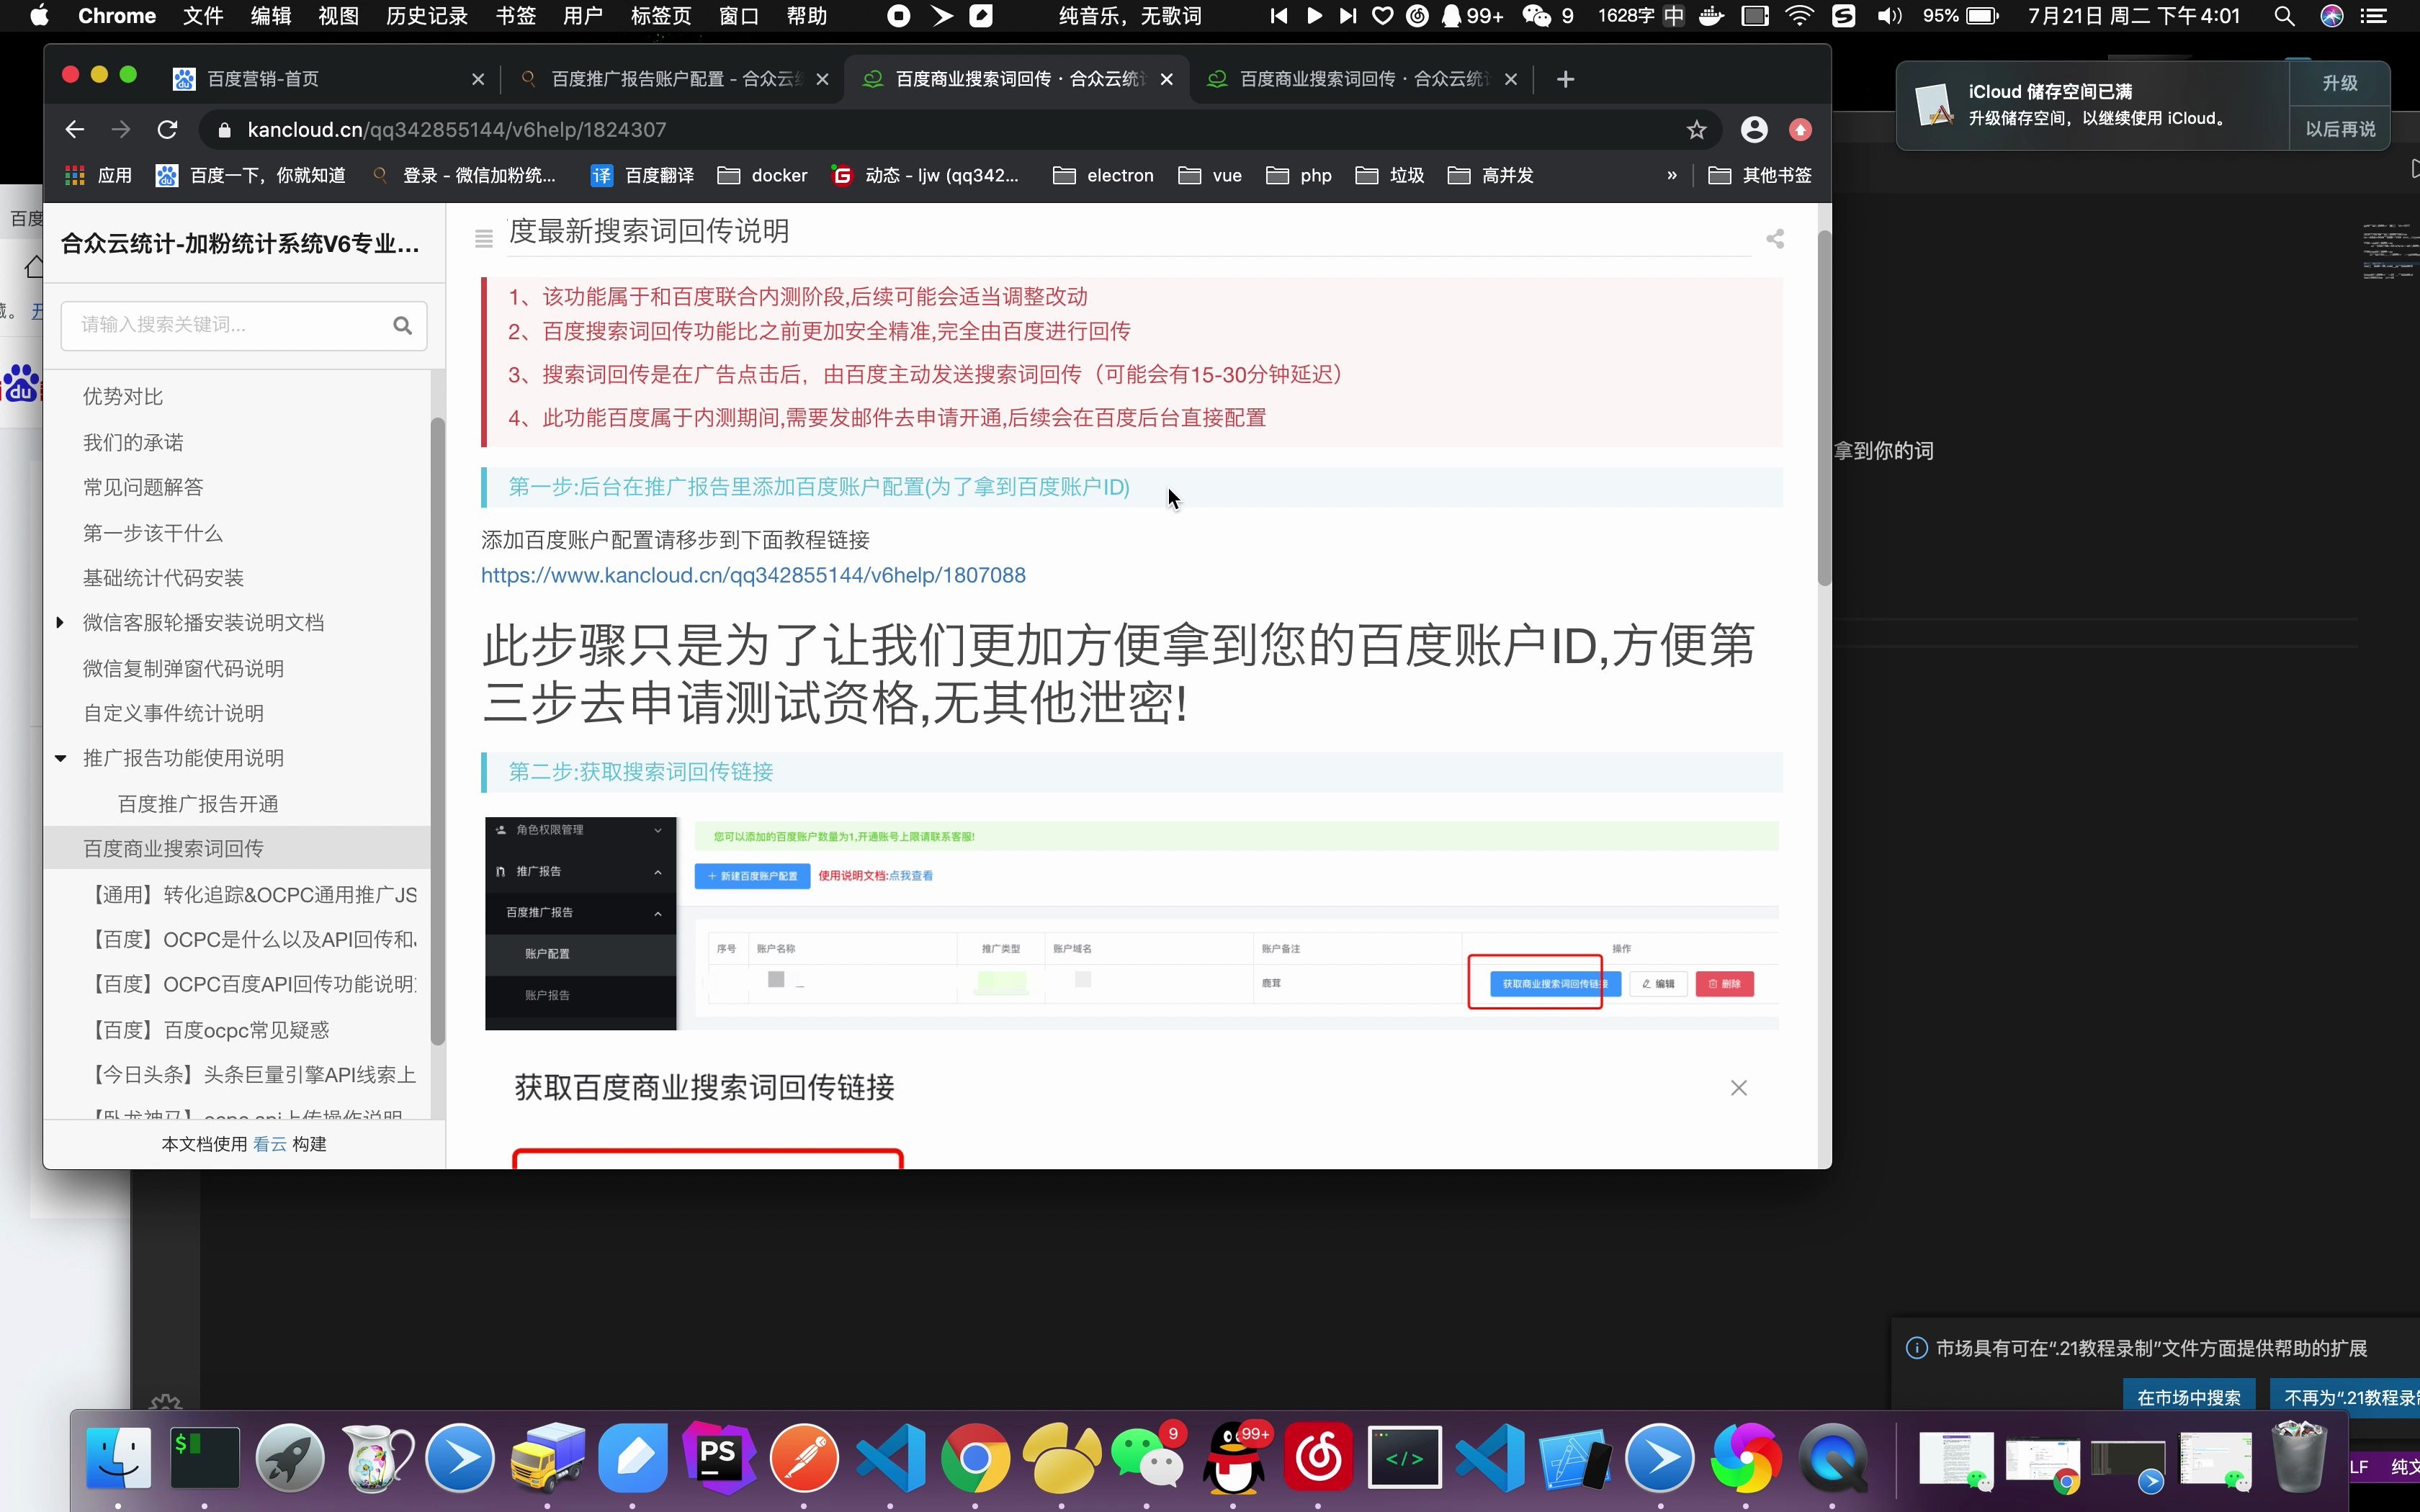
Task: Open Xcode from the dock
Action: coord(1575,1458)
